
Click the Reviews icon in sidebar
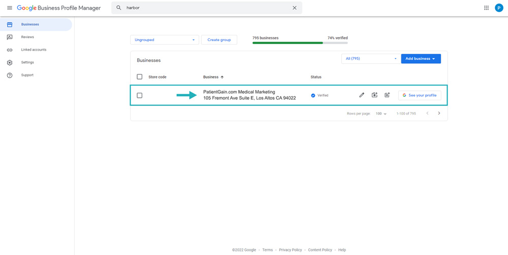(10, 37)
